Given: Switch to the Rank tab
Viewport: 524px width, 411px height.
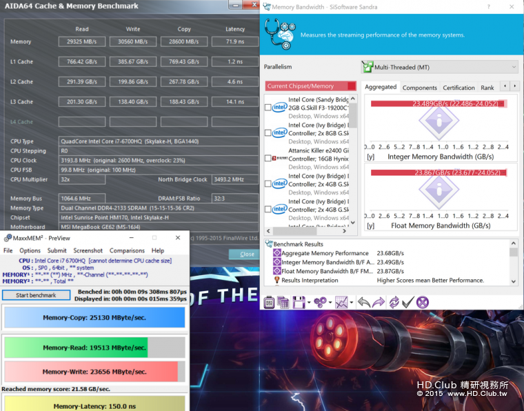Looking at the screenshot, I should (487, 88).
